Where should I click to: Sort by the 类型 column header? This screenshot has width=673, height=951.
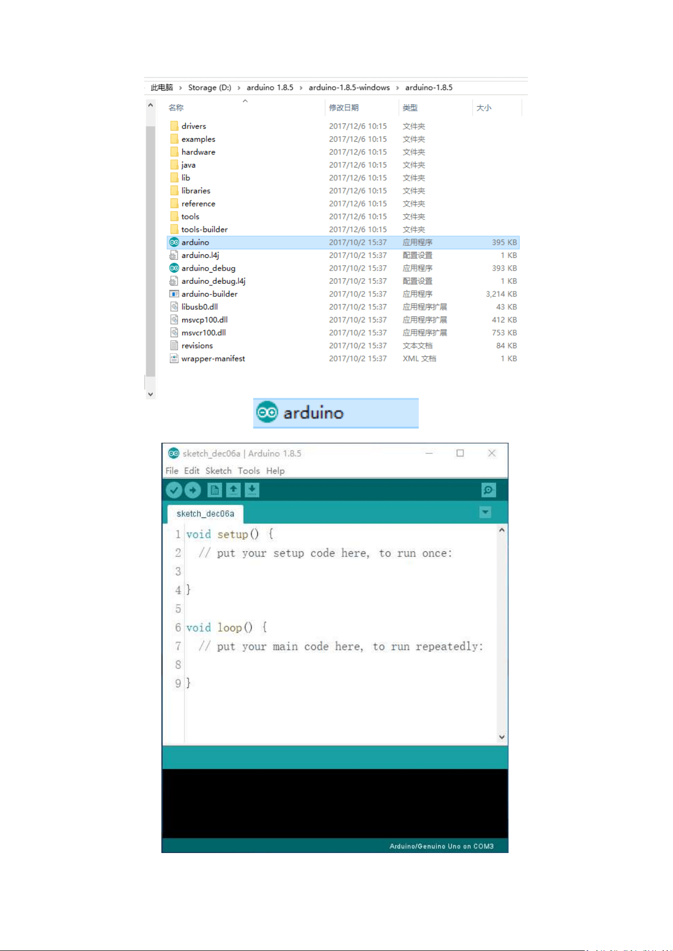[410, 108]
